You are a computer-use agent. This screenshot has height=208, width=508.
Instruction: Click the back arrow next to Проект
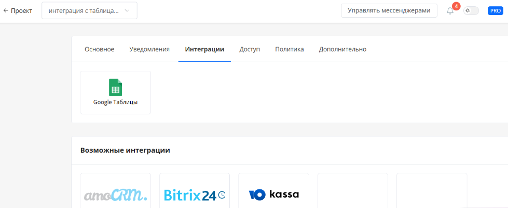tap(6, 11)
